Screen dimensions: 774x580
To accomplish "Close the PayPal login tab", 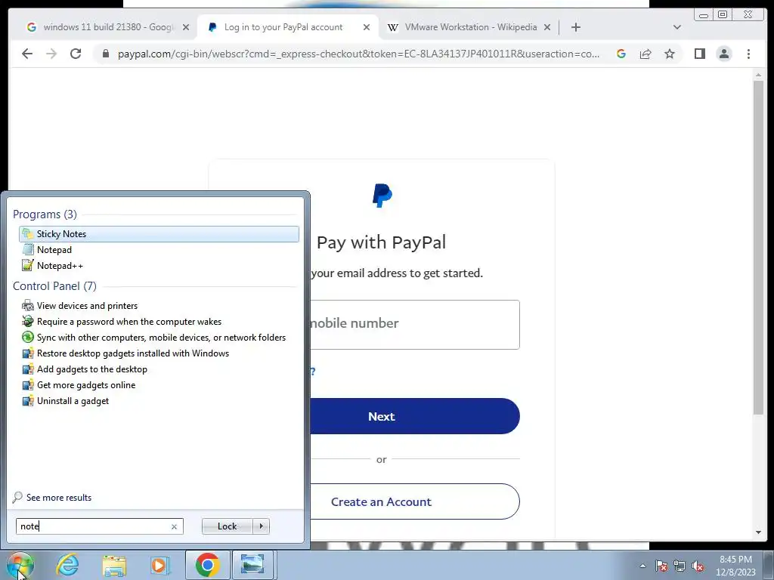I will [x=367, y=27].
